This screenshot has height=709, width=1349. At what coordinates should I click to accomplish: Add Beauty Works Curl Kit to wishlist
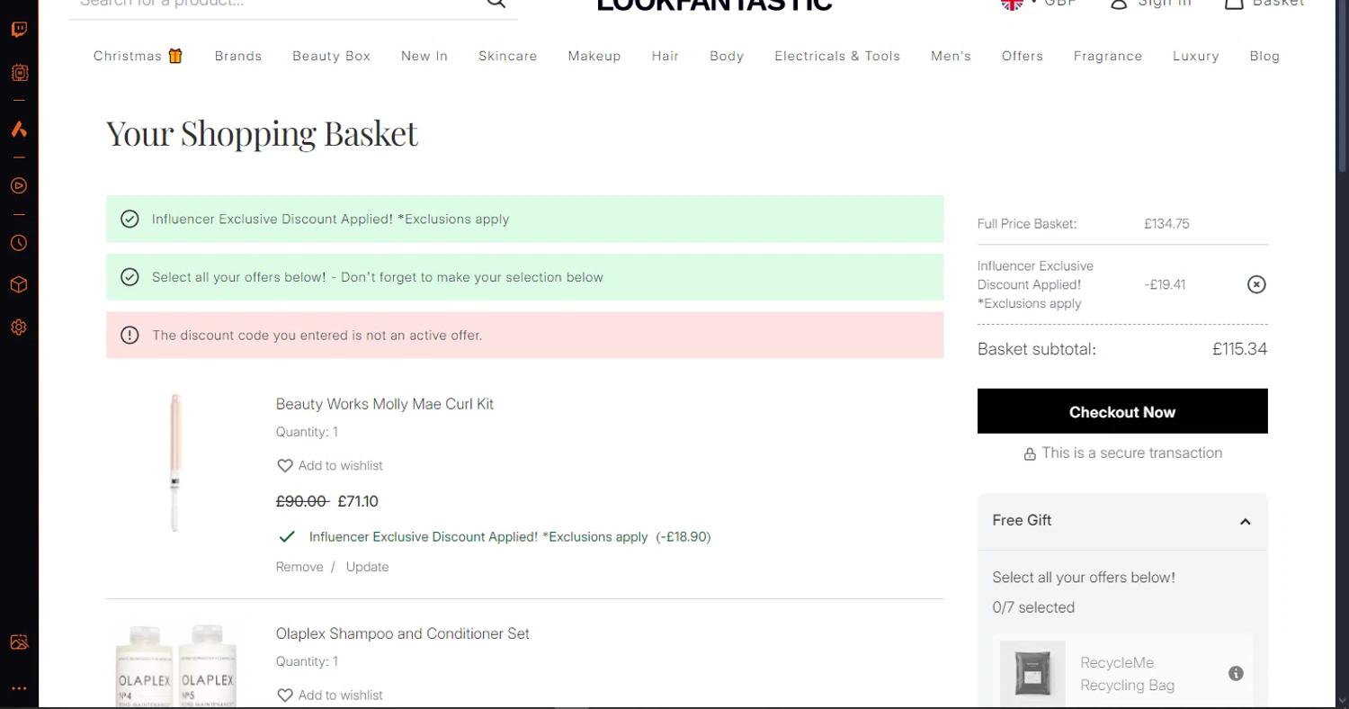330,465
